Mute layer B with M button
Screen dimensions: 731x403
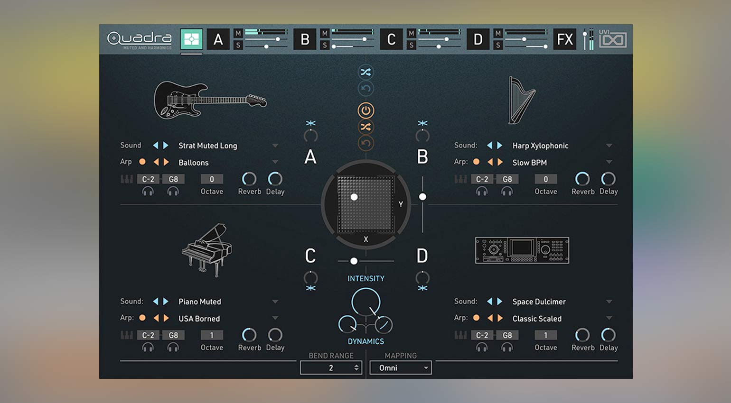pos(325,33)
